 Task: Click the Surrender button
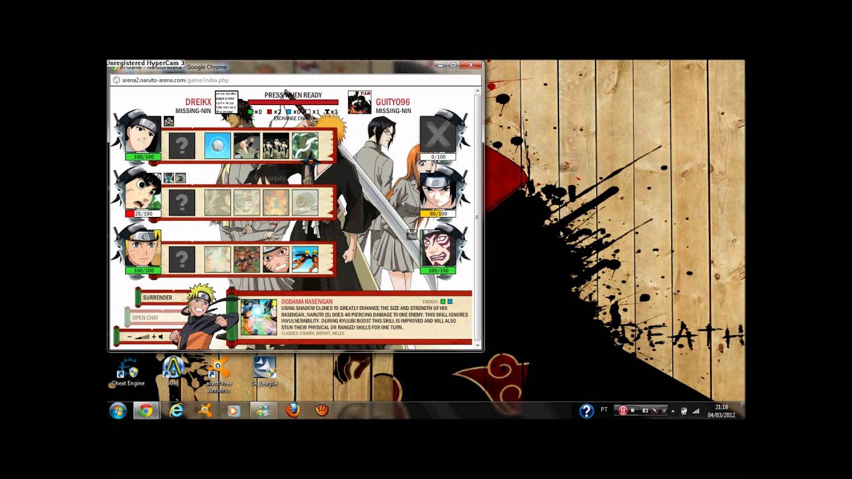tap(158, 297)
